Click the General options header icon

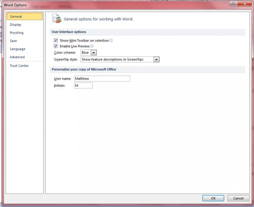(57, 18)
